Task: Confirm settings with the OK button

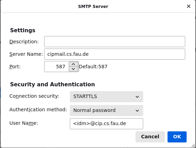Action: (177, 137)
